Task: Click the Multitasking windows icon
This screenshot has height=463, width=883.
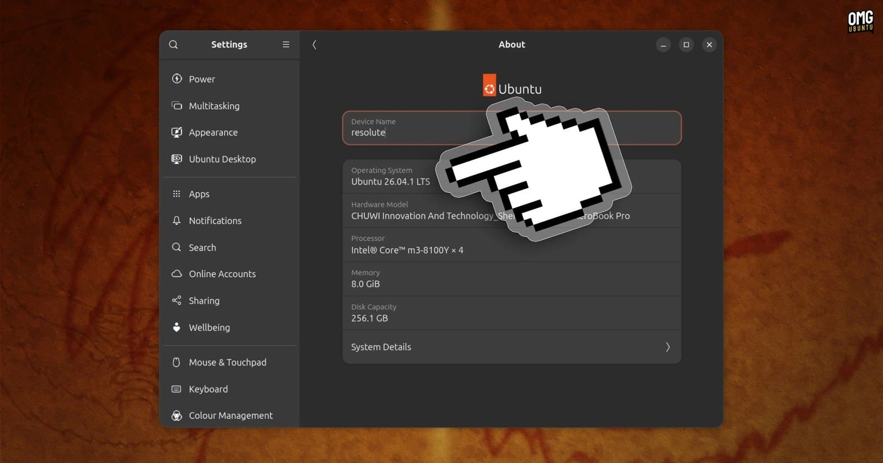Action: coord(177,105)
